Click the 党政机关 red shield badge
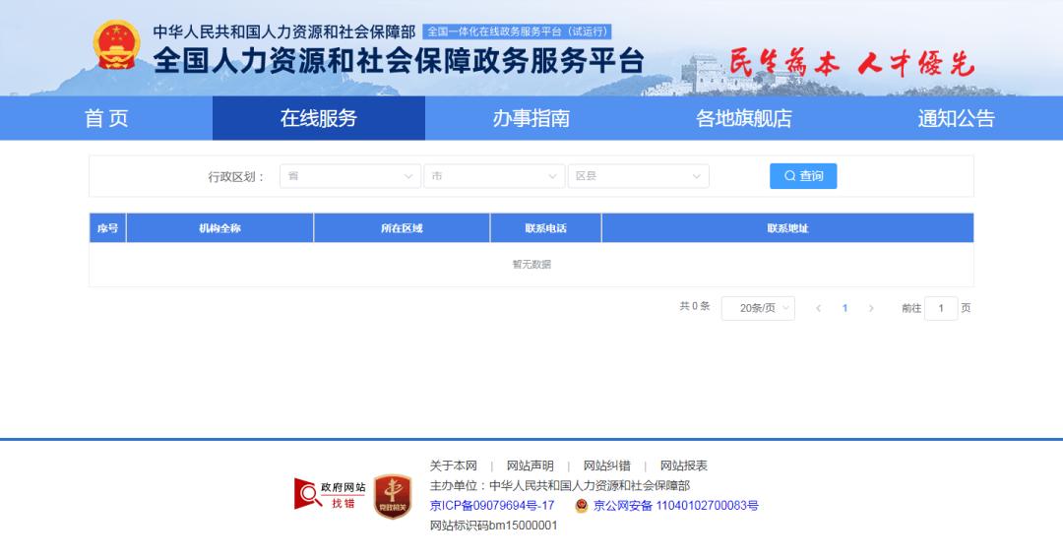Viewport: 1063px width, 559px height. 393,497
